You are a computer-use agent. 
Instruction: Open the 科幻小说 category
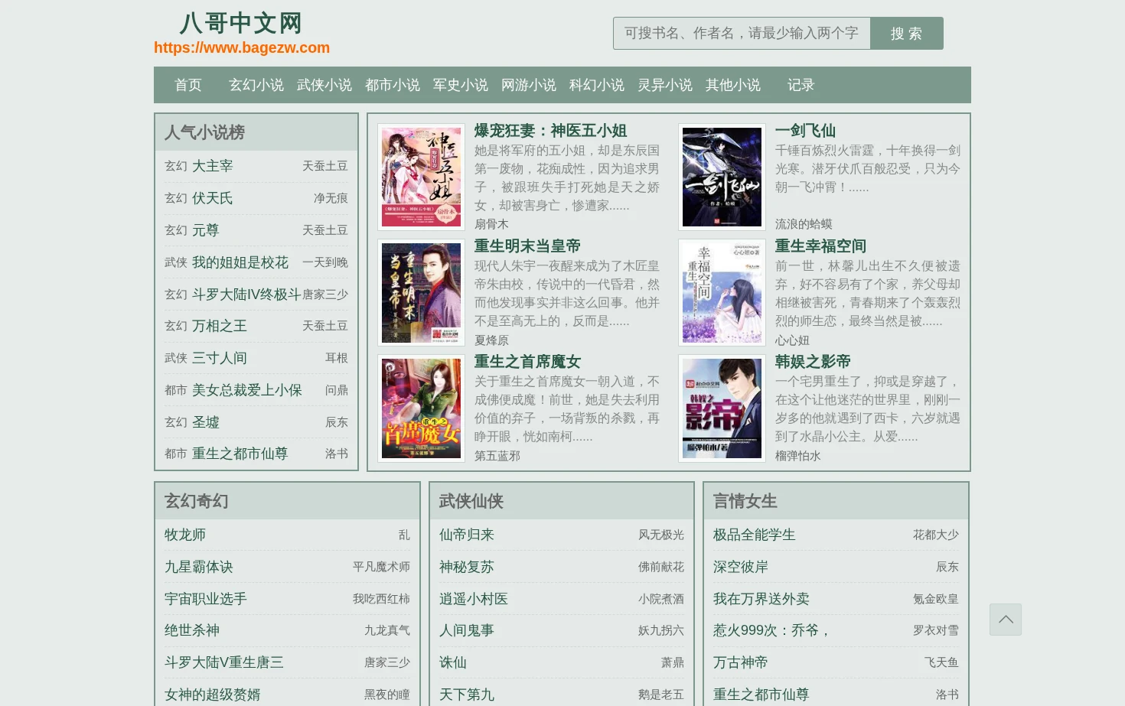point(597,85)
